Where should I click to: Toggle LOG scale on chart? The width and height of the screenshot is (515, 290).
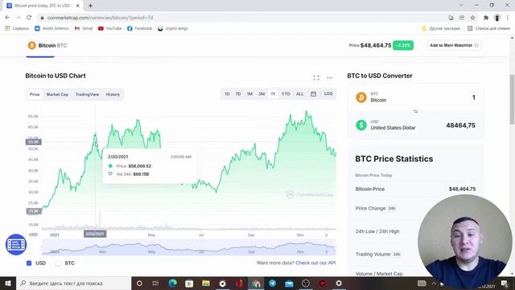pos(328,94)
